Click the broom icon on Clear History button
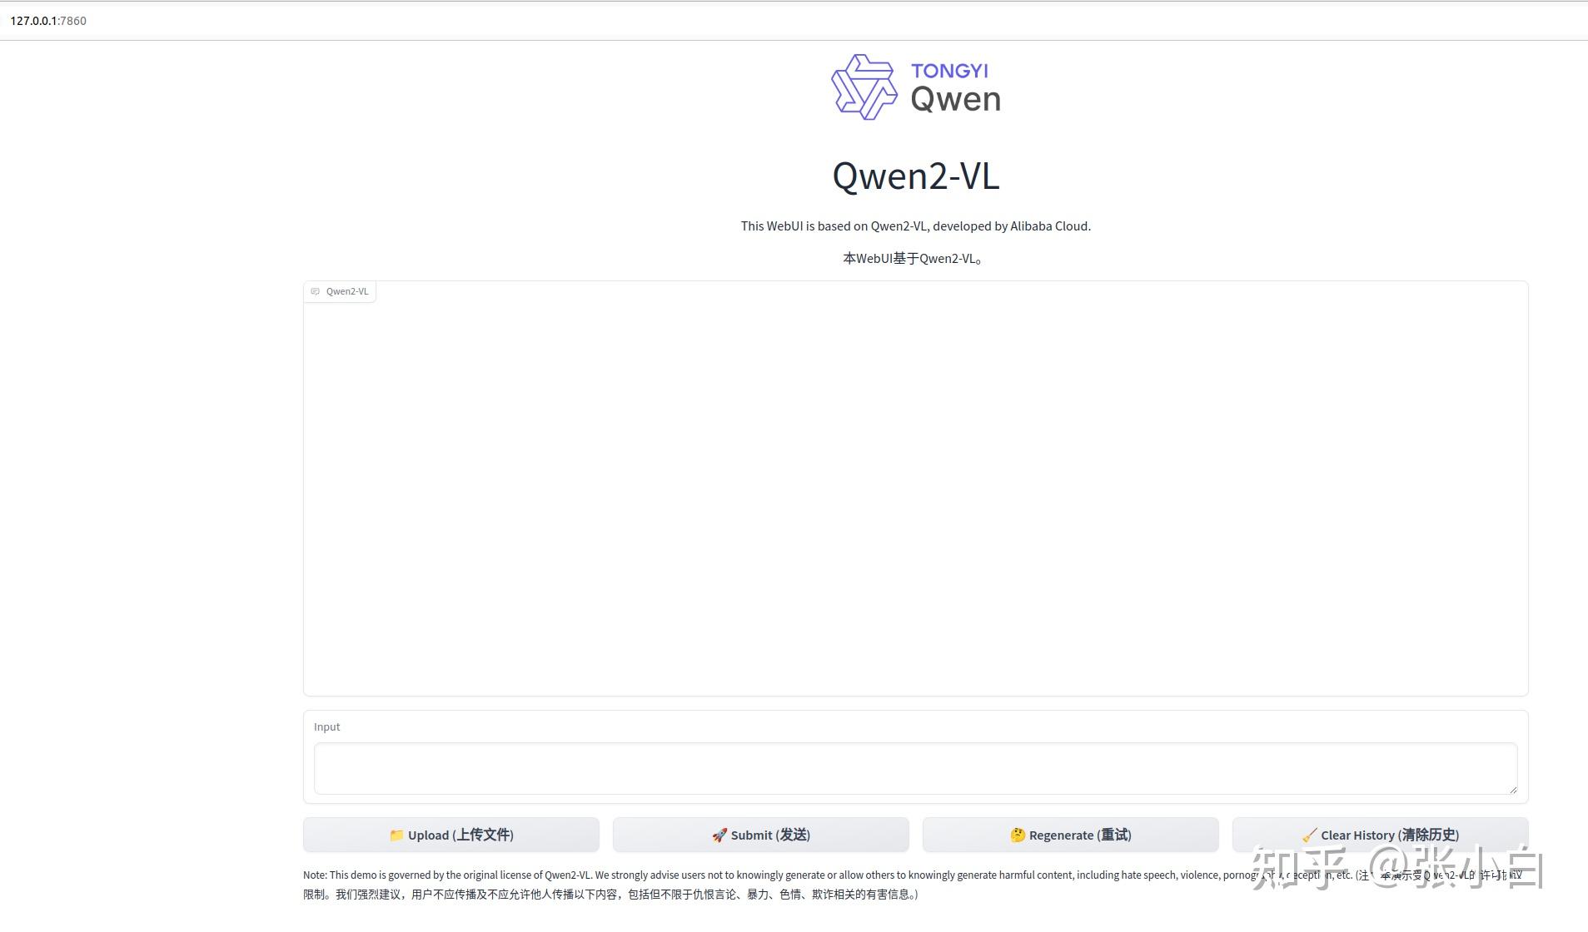Viewport: 1588px width, 932px height. [x=1310, y=835]
